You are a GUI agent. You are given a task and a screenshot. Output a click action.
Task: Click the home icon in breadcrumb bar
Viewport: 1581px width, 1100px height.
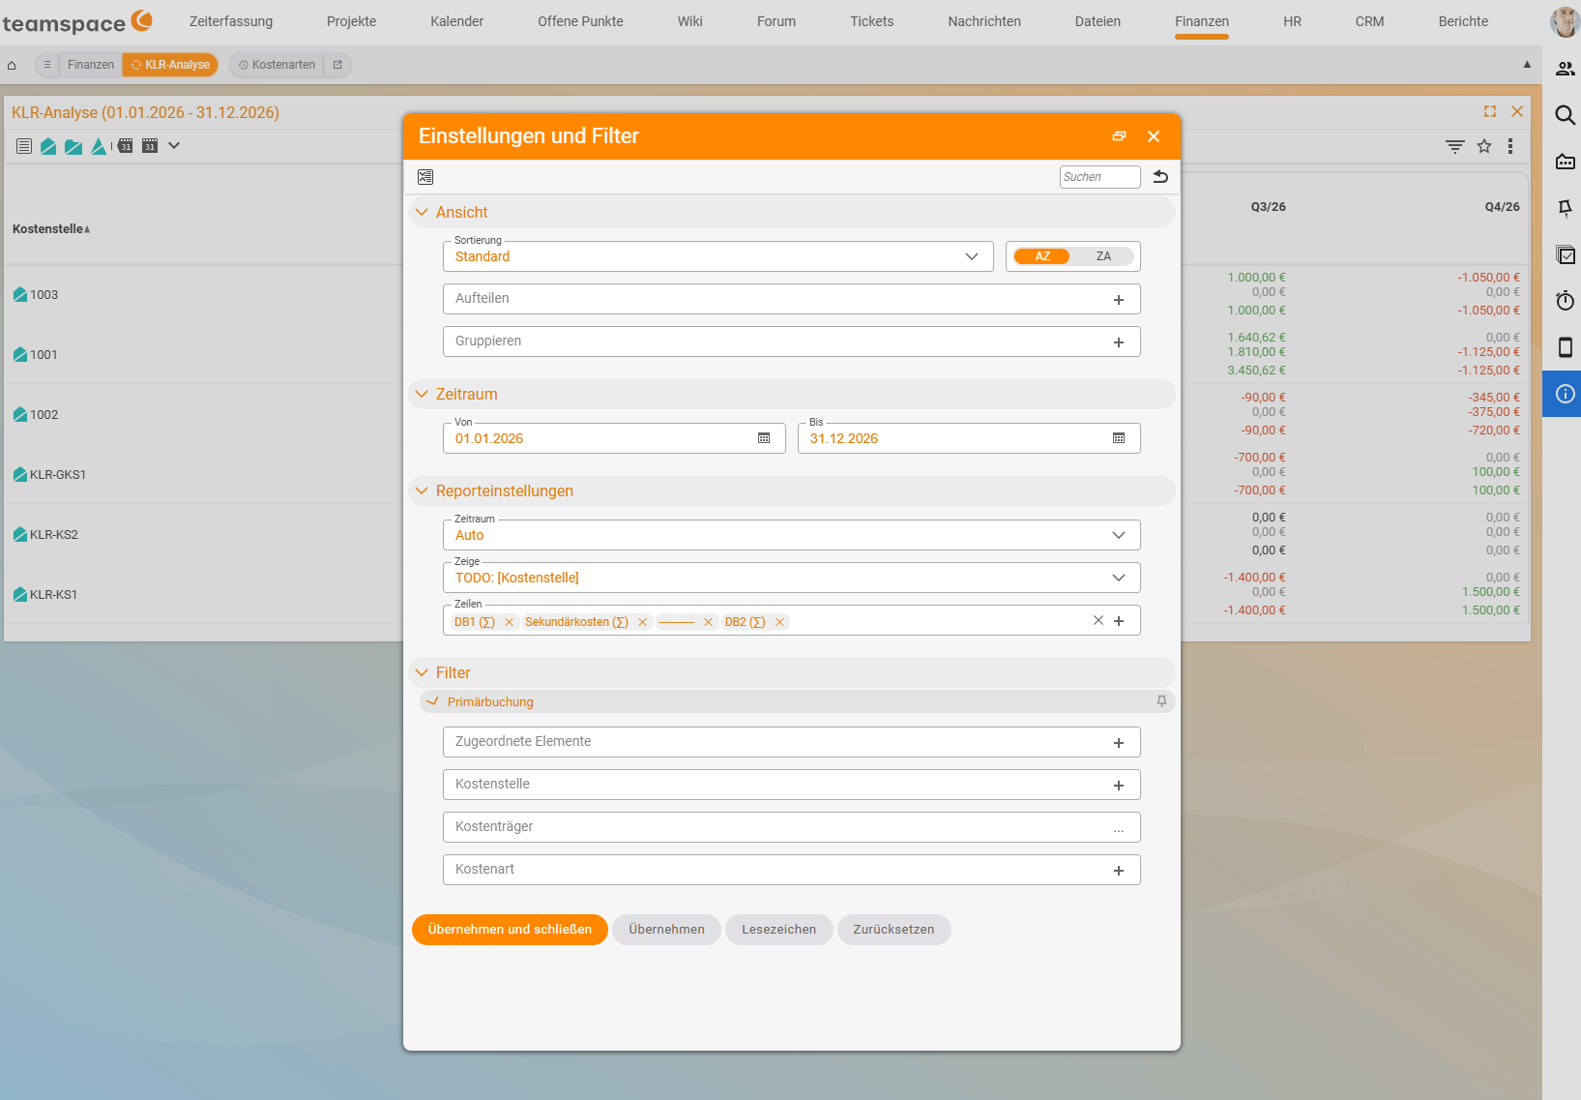[12, 65]
